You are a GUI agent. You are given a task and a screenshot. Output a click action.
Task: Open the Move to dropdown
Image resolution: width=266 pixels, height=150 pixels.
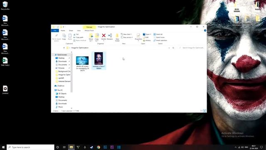91,37
